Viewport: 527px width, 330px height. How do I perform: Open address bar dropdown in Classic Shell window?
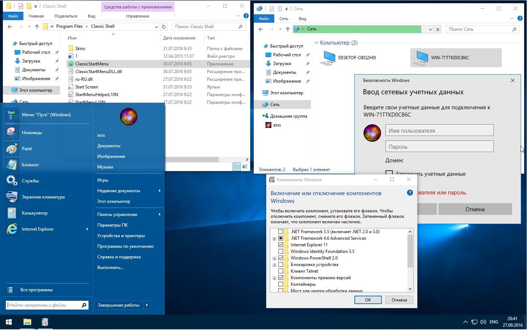pos(156,27)
